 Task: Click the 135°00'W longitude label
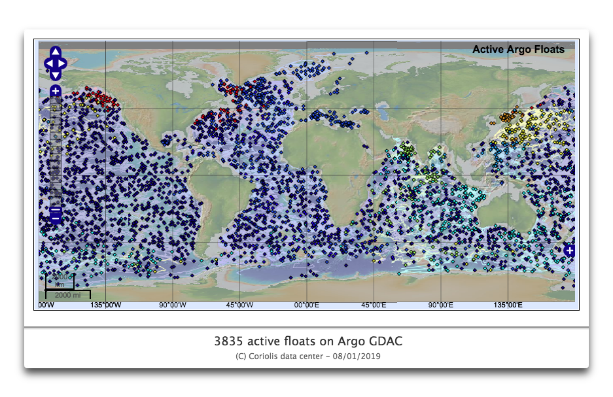(106, 305)
